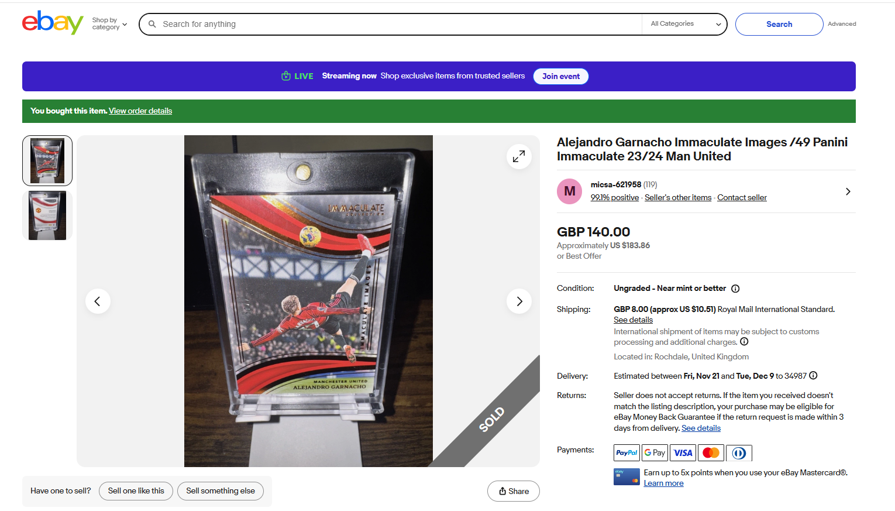Show the next listing image
Viewport: 895px width, 511px height.
(519, 301)
